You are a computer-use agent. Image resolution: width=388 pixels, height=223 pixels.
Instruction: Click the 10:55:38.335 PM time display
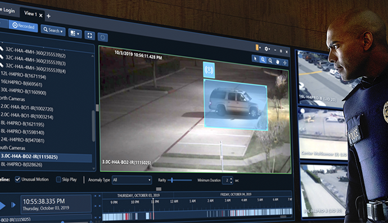coord(44,201)
